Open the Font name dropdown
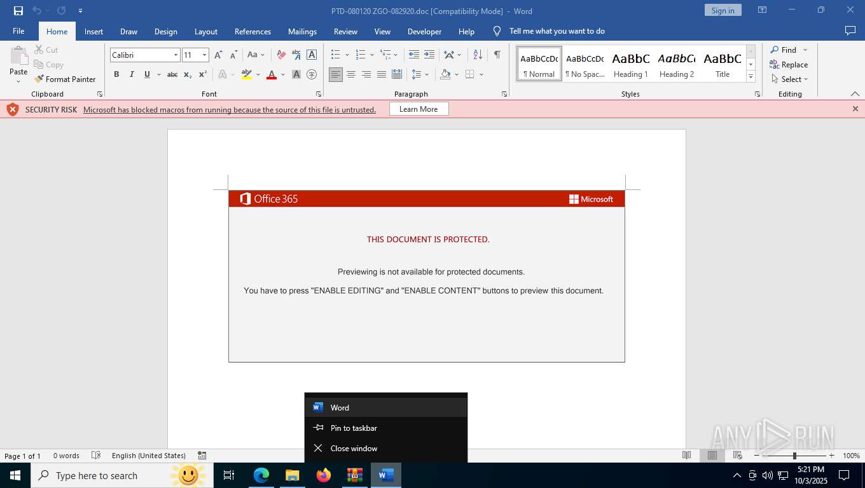 [176, 55]
